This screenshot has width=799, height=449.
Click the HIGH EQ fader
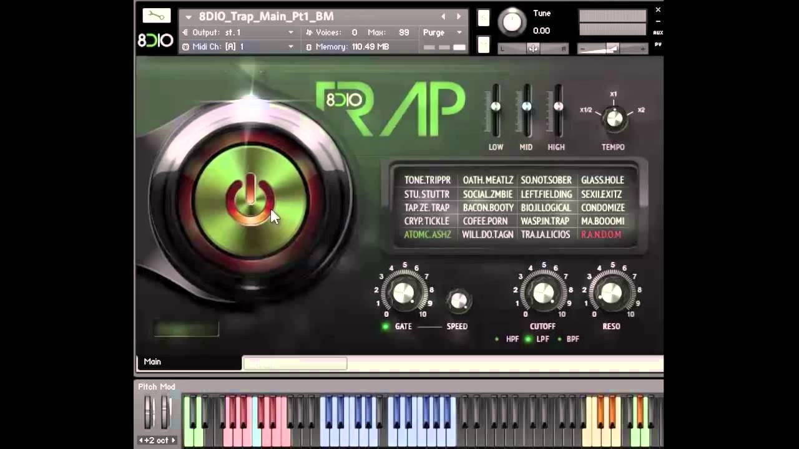point(559,107)
